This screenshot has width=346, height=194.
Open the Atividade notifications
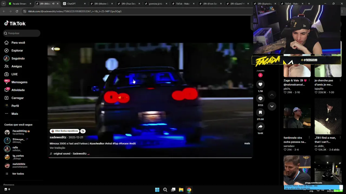18,90
